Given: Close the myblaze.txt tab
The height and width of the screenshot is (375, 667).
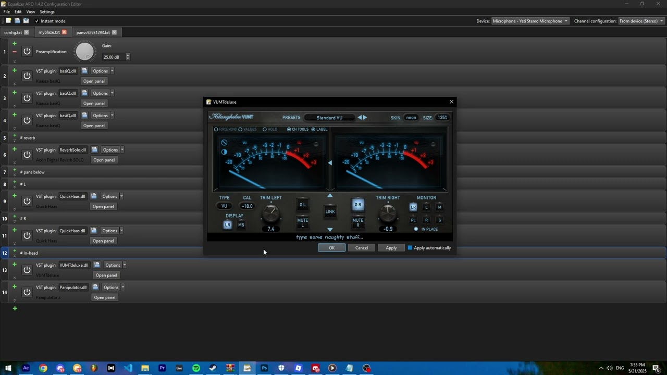Looking at the screenshot, I should click(x=65, y=32).
